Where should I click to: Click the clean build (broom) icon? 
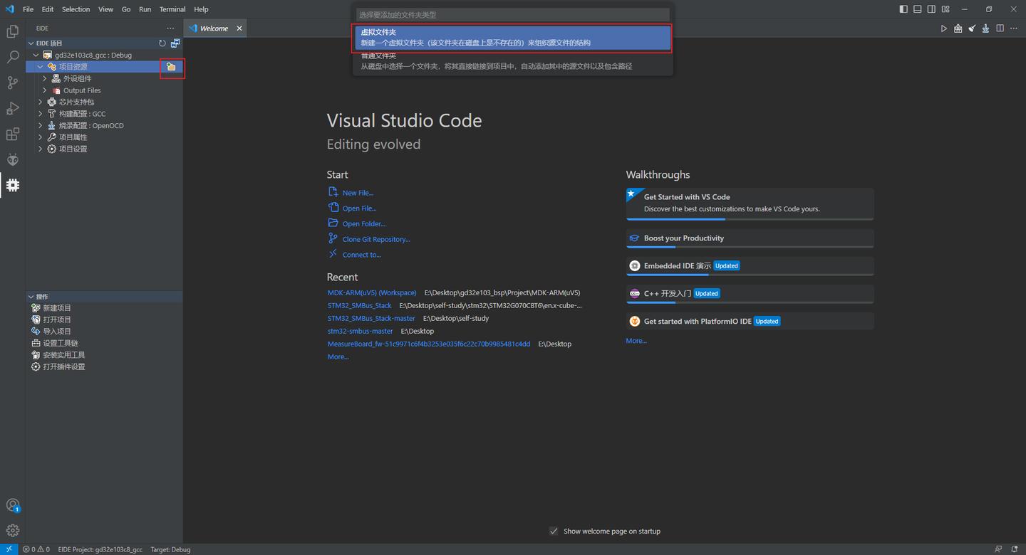(971, 28)
